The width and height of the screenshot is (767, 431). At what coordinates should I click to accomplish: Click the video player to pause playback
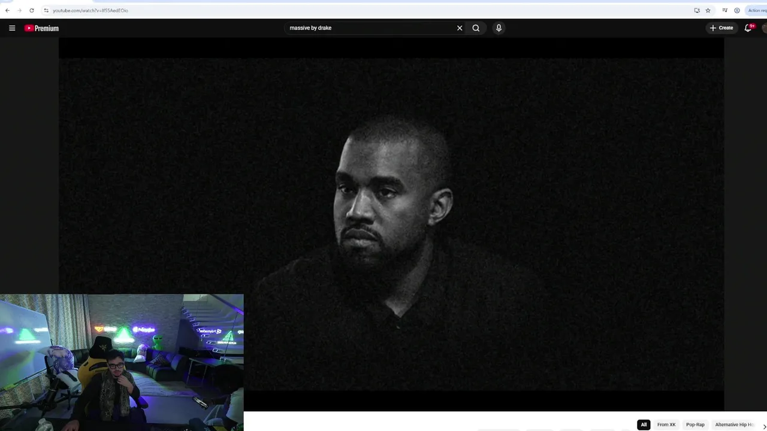[x=391, y=224]
